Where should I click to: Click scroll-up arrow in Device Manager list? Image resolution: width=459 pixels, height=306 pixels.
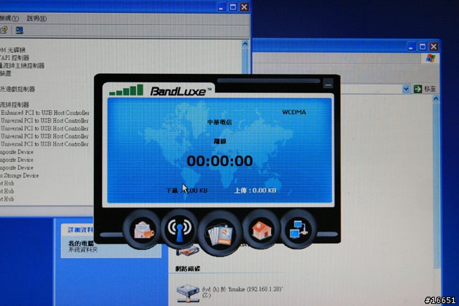tap(245, 44)
